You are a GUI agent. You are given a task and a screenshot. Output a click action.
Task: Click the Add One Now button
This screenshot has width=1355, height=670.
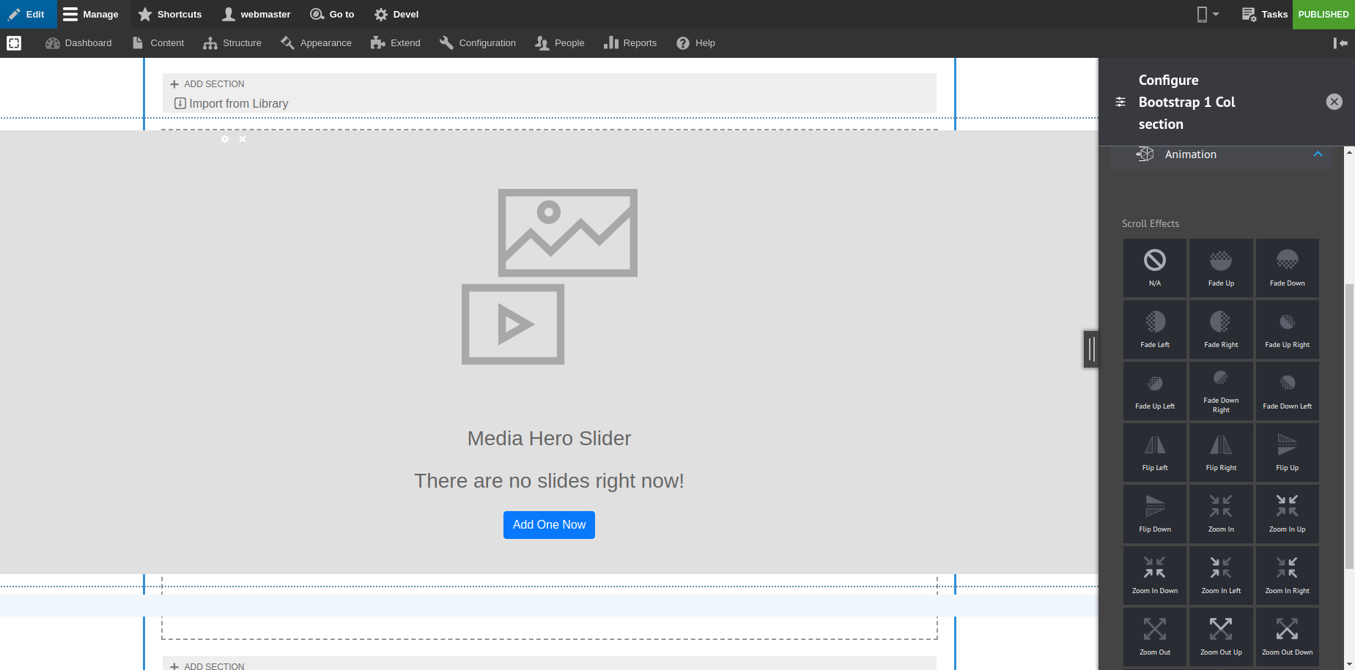[x=549, y=524]
